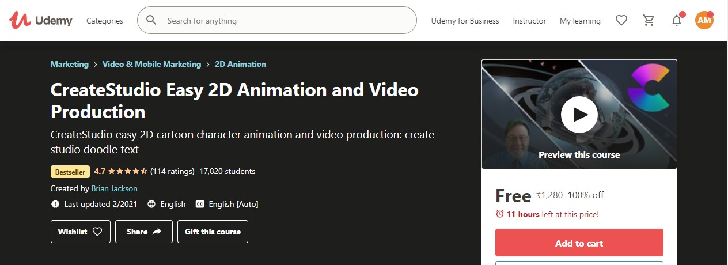The image size is (728, 265).
Task: Click the search magnifier icon
Action: 151,21
